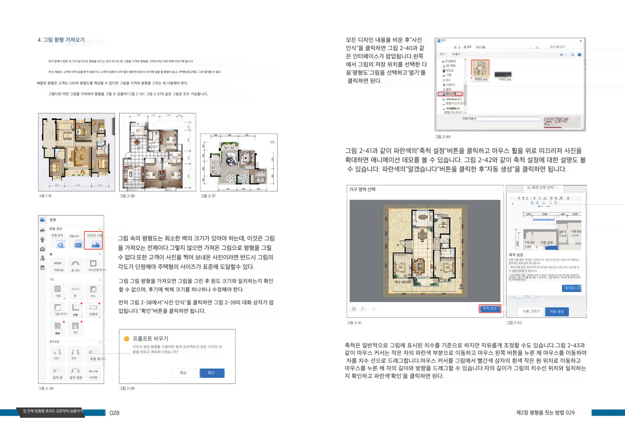This screenshot has width=625, height=438.
Task: Collapse the 벽 wall section chevron
Action: 100,254
